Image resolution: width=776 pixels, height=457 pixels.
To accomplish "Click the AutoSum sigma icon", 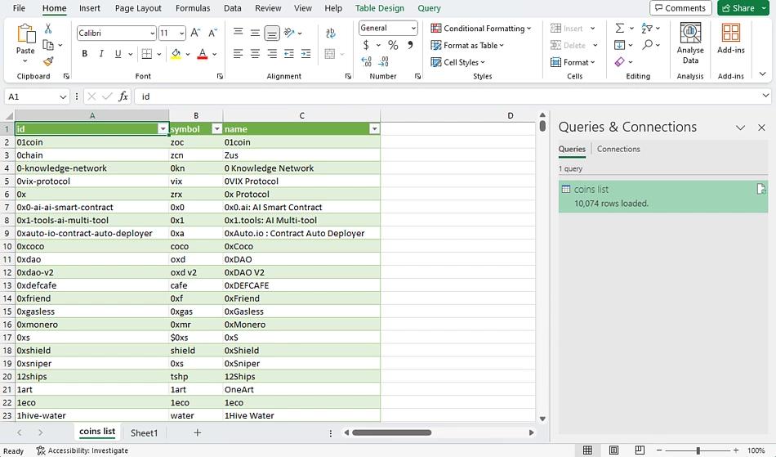I will click(x=620, y=29).
